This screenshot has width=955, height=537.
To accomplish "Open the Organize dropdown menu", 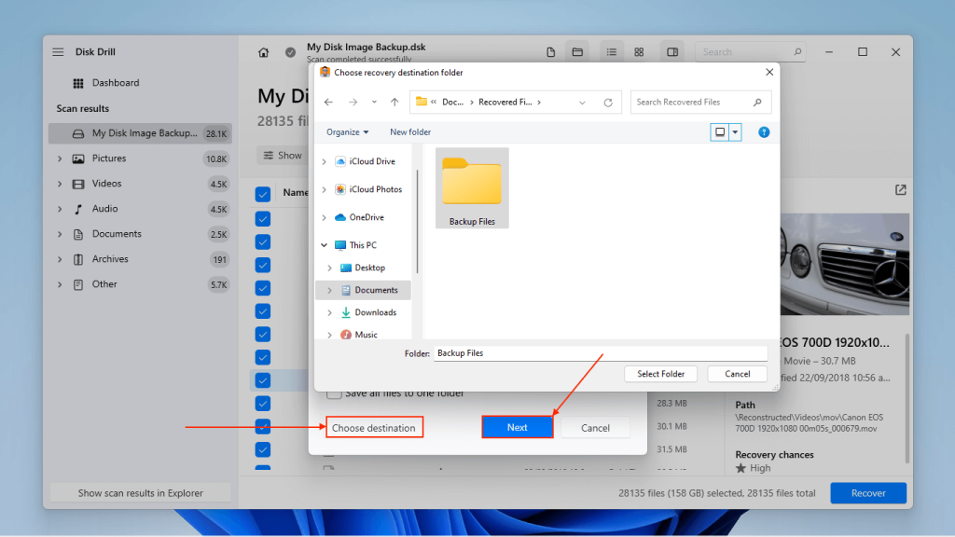I will tap(347, 131).
